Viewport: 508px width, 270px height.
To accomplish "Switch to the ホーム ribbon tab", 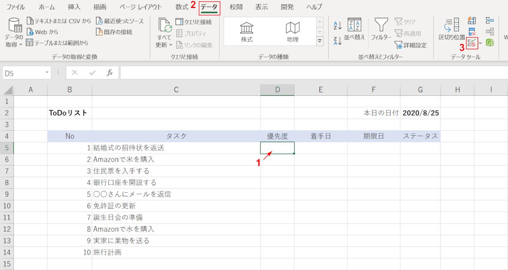I will coord(47,7).
